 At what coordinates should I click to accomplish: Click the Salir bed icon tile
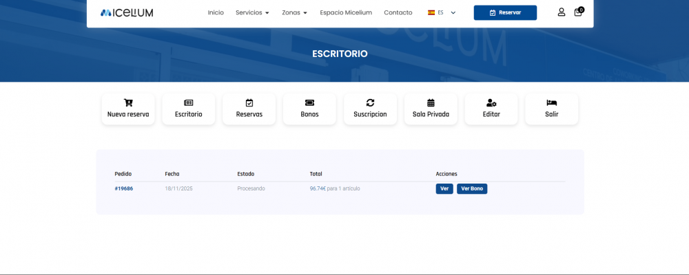[551, 103]
